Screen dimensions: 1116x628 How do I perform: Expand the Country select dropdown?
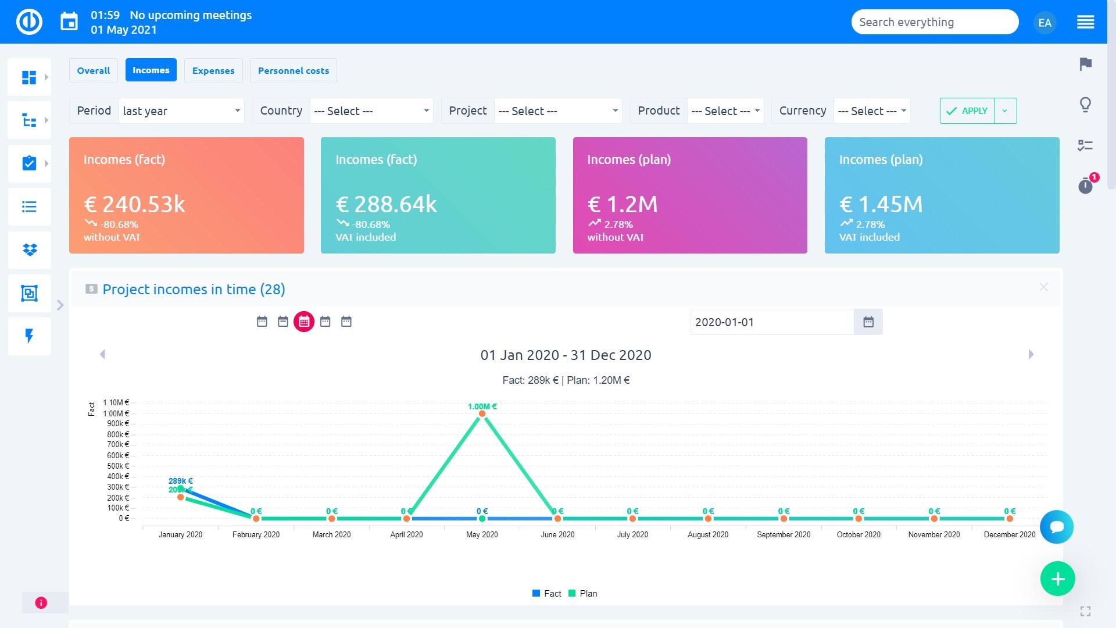371,110
